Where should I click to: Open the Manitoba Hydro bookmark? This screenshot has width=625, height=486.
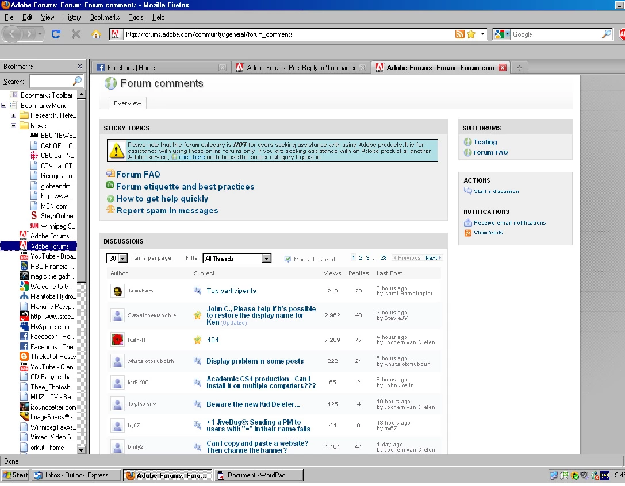(48, 296)
